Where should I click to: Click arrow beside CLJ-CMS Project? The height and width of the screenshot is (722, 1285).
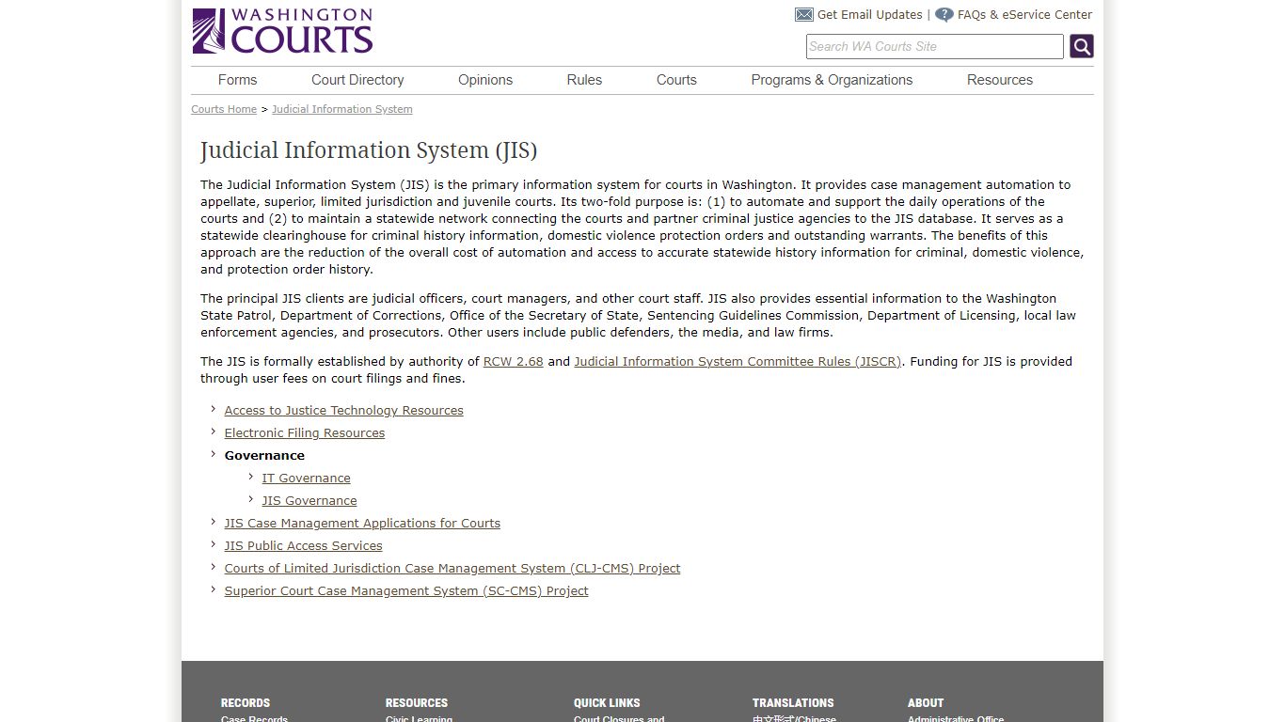pyautogui.click(x=214, y=566)
